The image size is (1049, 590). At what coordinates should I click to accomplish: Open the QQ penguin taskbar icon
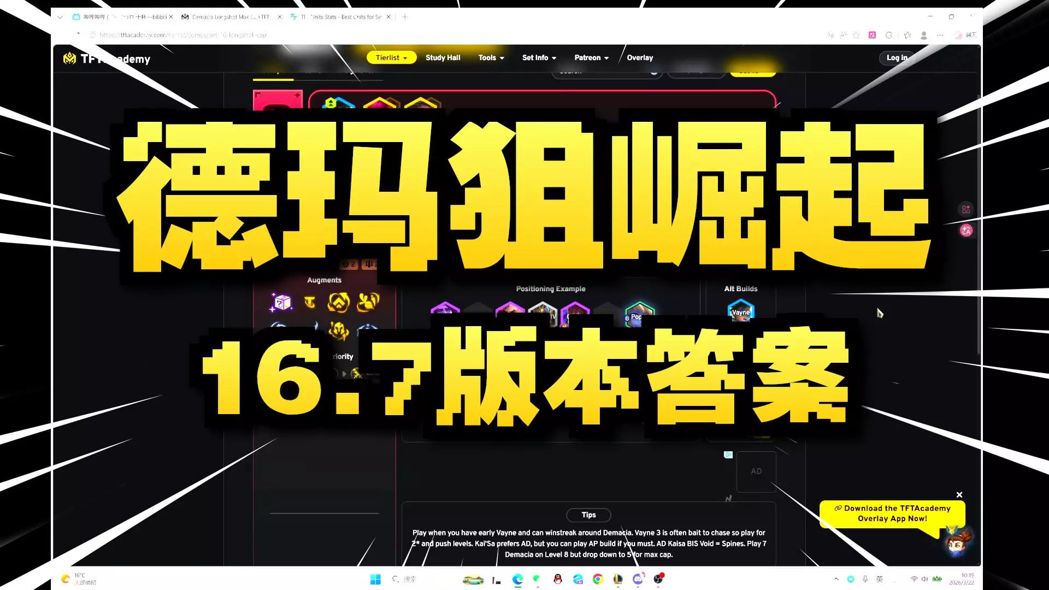(558, 579)
